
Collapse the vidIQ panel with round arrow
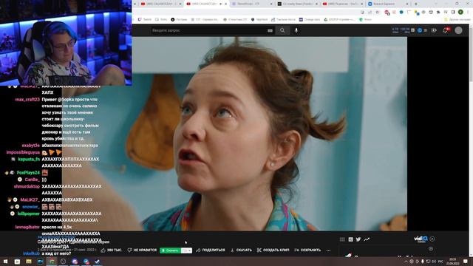[432, 239]
